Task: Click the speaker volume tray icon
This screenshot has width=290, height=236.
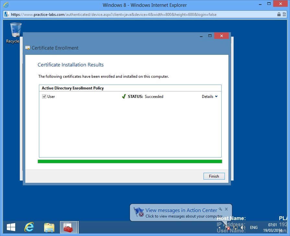Action: click(243, 228)
